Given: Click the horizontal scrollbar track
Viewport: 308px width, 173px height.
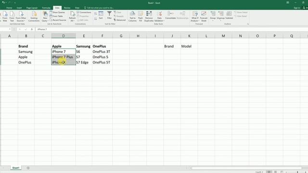Looking at the screenshot, I should [247, 168].
